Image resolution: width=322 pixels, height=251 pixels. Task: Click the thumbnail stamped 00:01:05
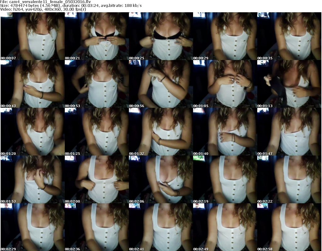(225, 84)
